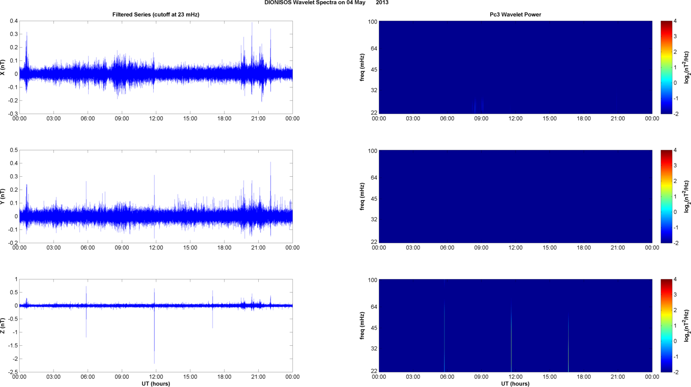Click the colorbar of the top spectrogram

coord(666,67)
